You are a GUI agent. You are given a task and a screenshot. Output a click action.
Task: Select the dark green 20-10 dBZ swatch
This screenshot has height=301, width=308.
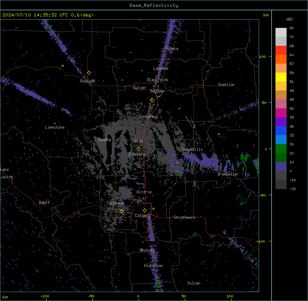coord(281,158)
